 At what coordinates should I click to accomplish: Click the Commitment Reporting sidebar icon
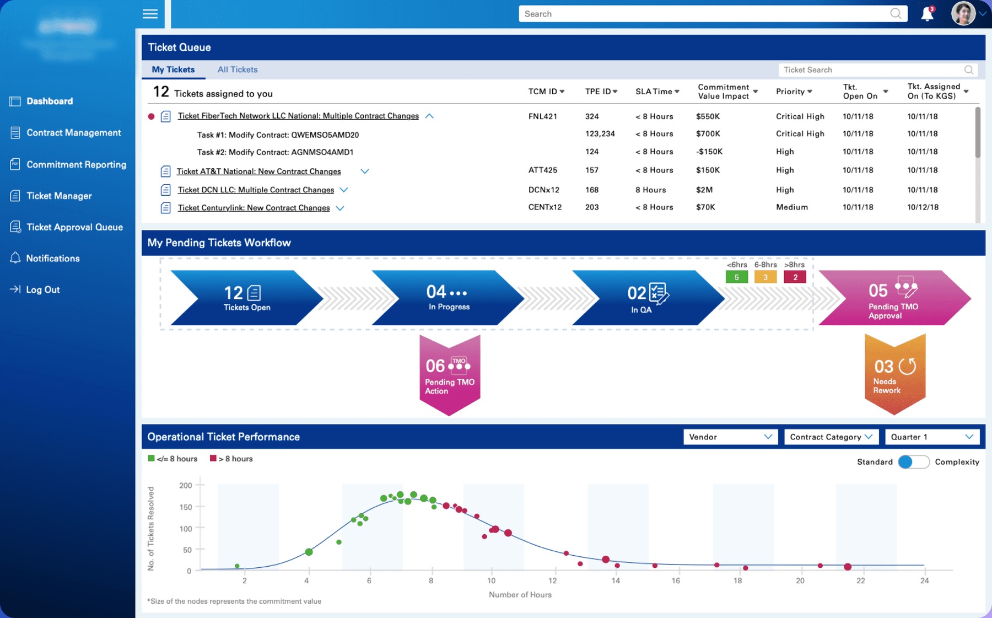pyautogui.click(x=15, y=164)
